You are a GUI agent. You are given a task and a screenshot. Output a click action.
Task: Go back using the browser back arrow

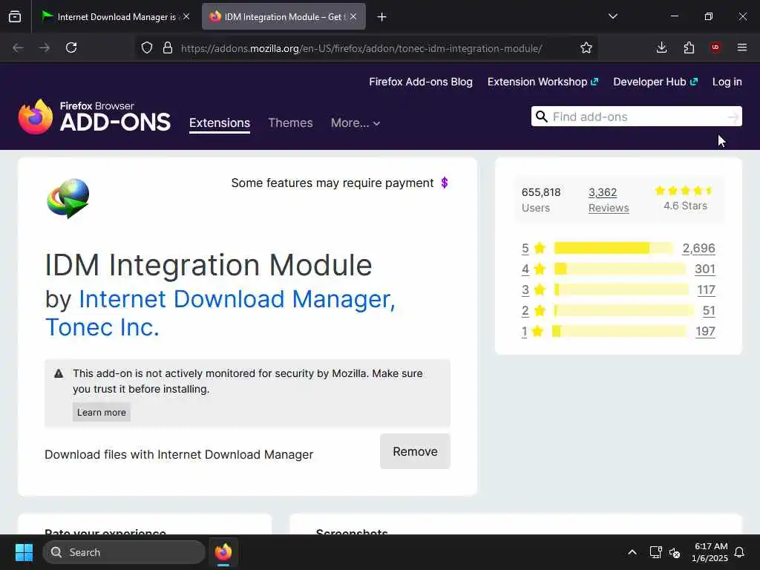click(18, 48)
